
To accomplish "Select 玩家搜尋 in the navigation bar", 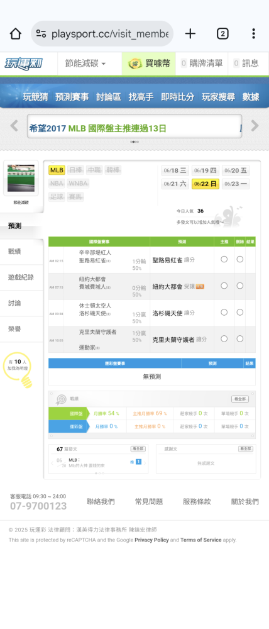I will (218, 97).
